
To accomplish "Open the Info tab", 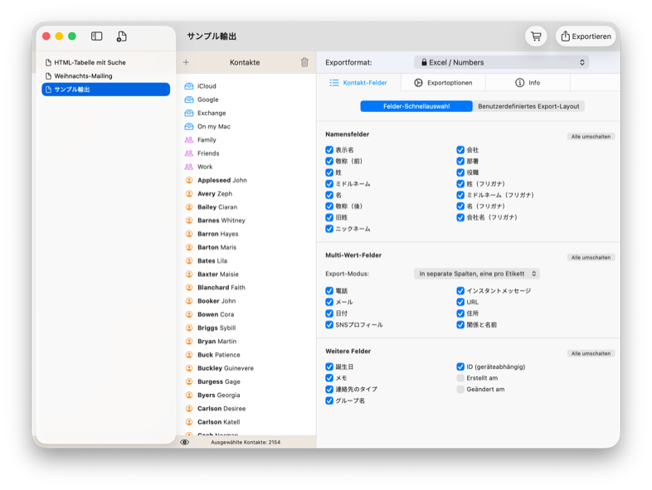I will (528, 83).
